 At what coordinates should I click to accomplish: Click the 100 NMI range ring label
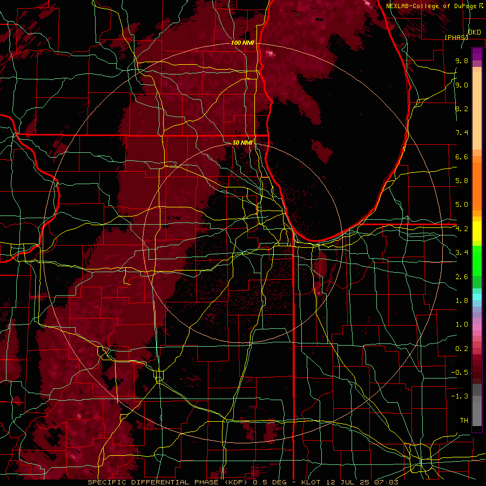tap(242, 43)
